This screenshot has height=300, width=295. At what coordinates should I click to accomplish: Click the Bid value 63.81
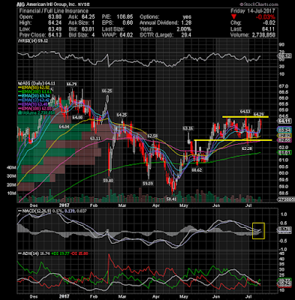point(88,28)
